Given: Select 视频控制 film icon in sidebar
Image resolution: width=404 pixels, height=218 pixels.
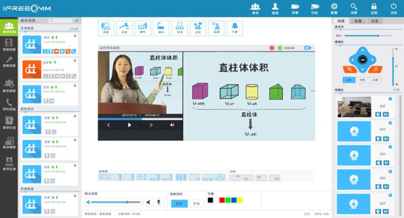Looking at the screenshot, I should [9, 45].
